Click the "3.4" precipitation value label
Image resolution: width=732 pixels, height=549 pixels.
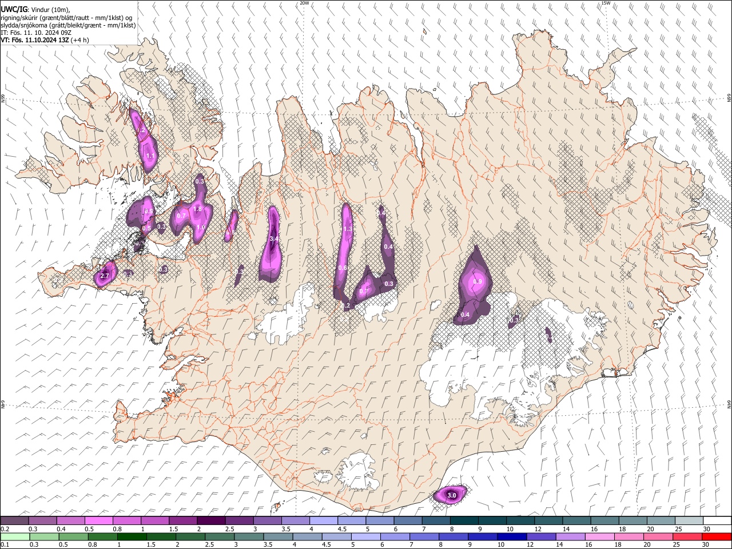(x=273, y=238)
